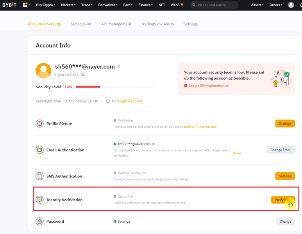Click Settings button for SMS Authentication
Image resolution: width=302 pixels, height=234 pixels.
[285, 176]
